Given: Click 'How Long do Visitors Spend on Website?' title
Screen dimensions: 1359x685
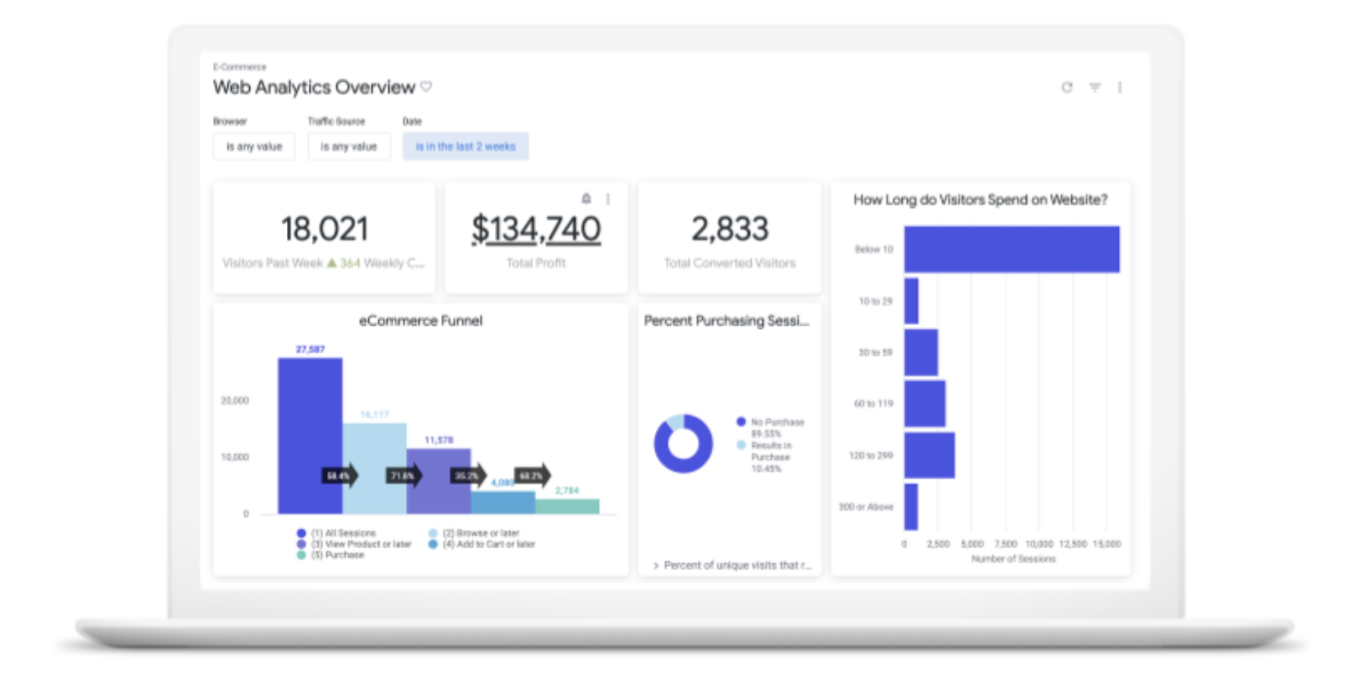Looking at the screenshot, I should [x=980, y=200].
